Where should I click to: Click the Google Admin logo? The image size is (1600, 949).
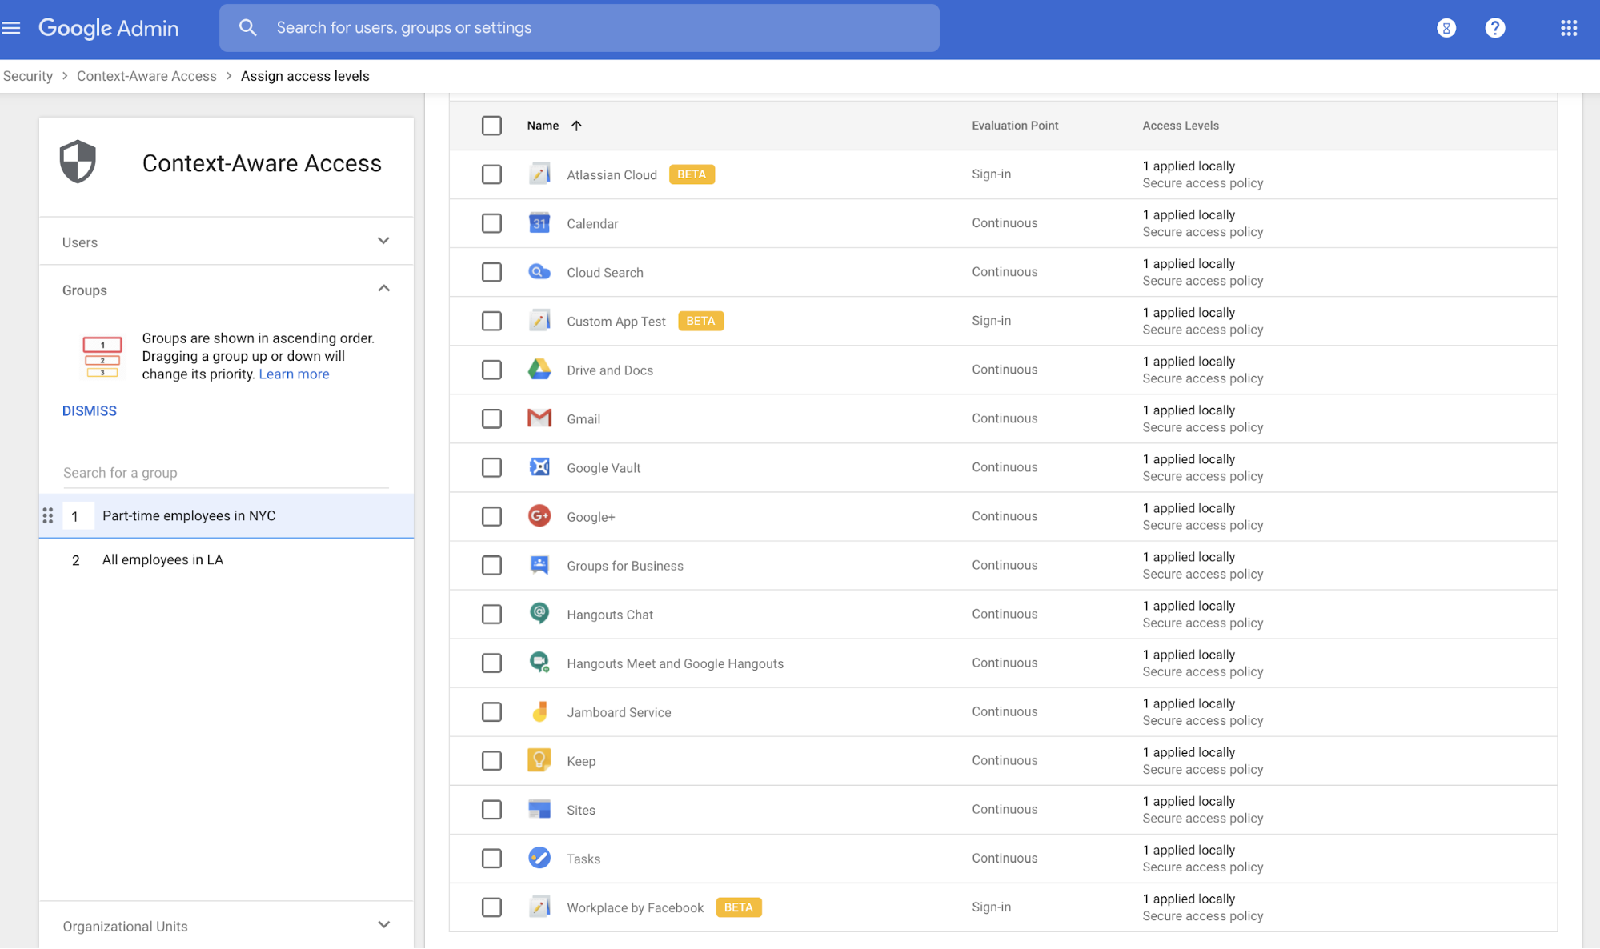pos(109,28)
